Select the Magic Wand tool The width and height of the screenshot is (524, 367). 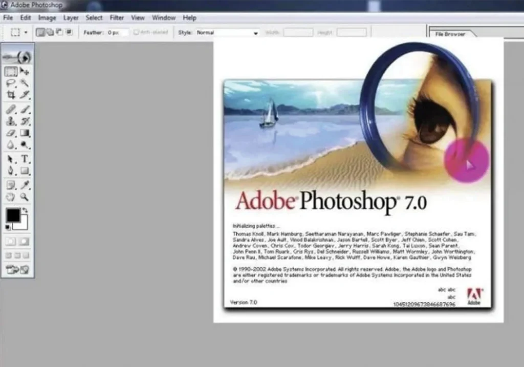(x=25, y=83)
